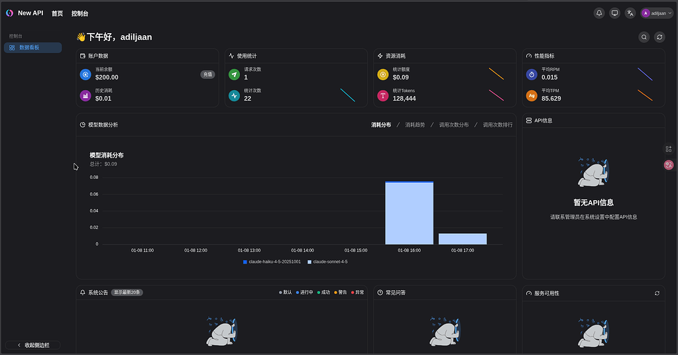This screenshot has height=355, width=678.
Task: Click the historical consumption purple icon
Action: pos(85,95)
